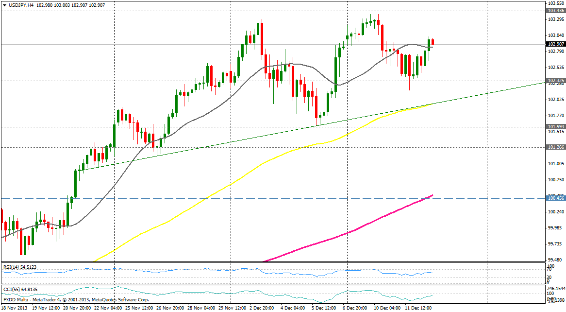The height and width of the screenshot is (312, 566).
Task: Click the 101.266 price level label
Action: (x=555, y=147)
